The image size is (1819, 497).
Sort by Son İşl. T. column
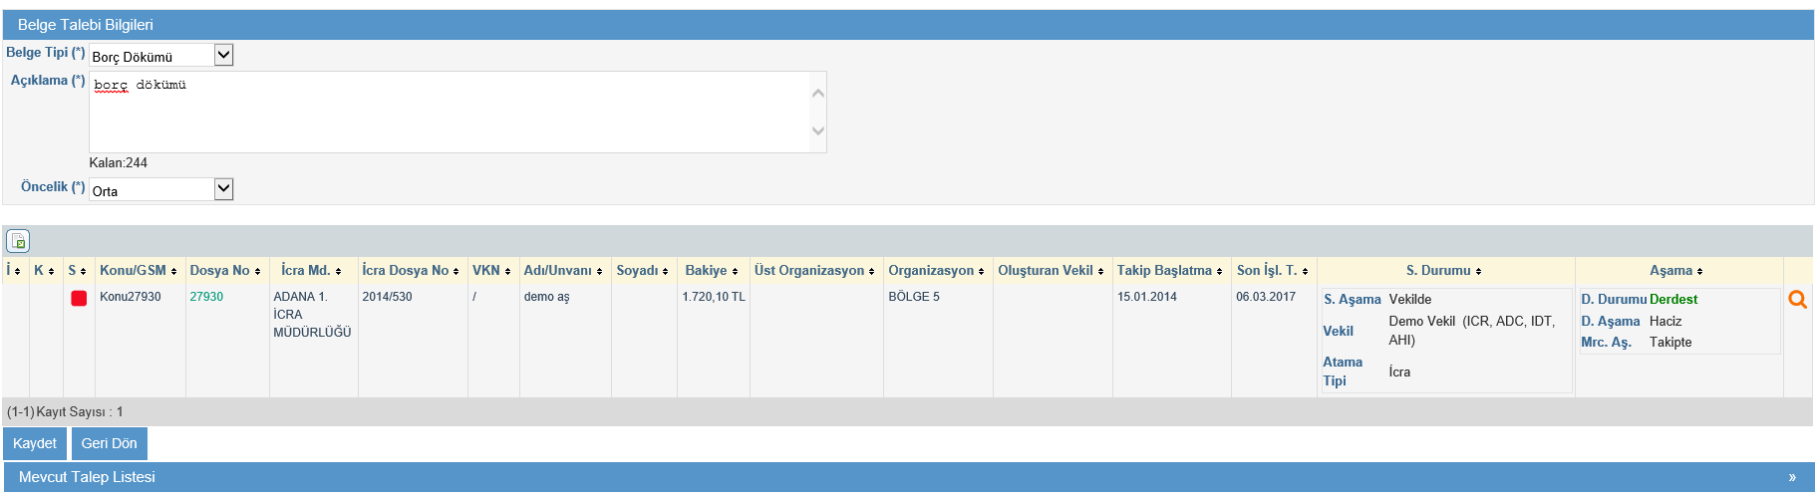1273,271
